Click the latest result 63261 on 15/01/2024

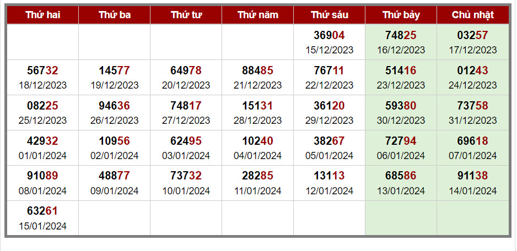42,211
